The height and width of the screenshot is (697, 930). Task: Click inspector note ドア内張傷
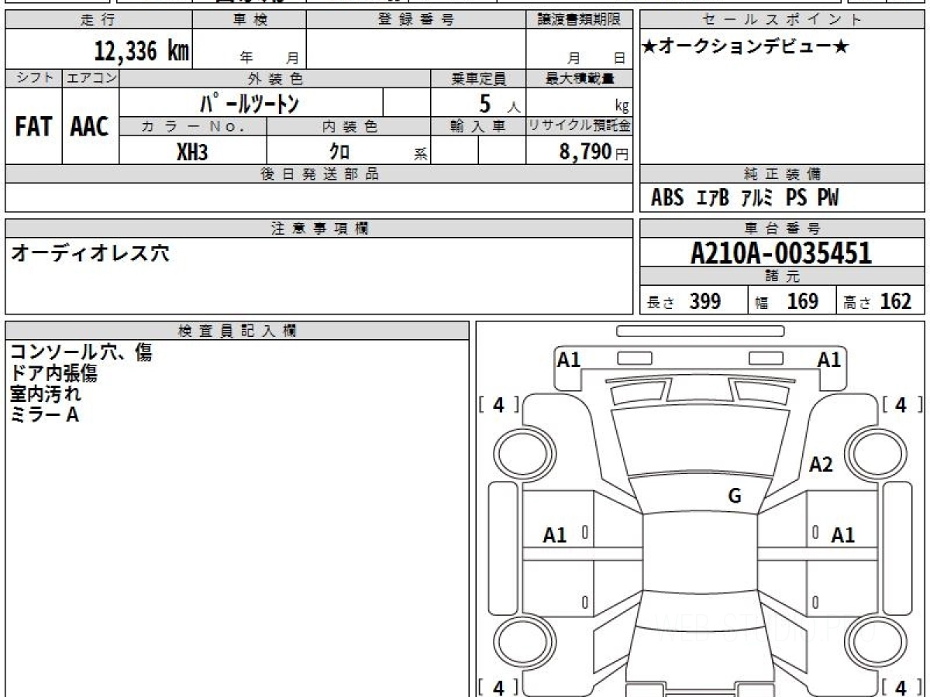click(x=53, y=374)
